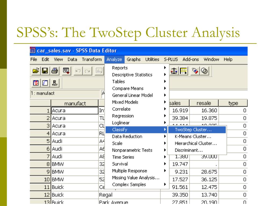Screen dimensions: 275x206
Task: Select TwoStep Cluster from Classify submenu
Action: [197, 130]
